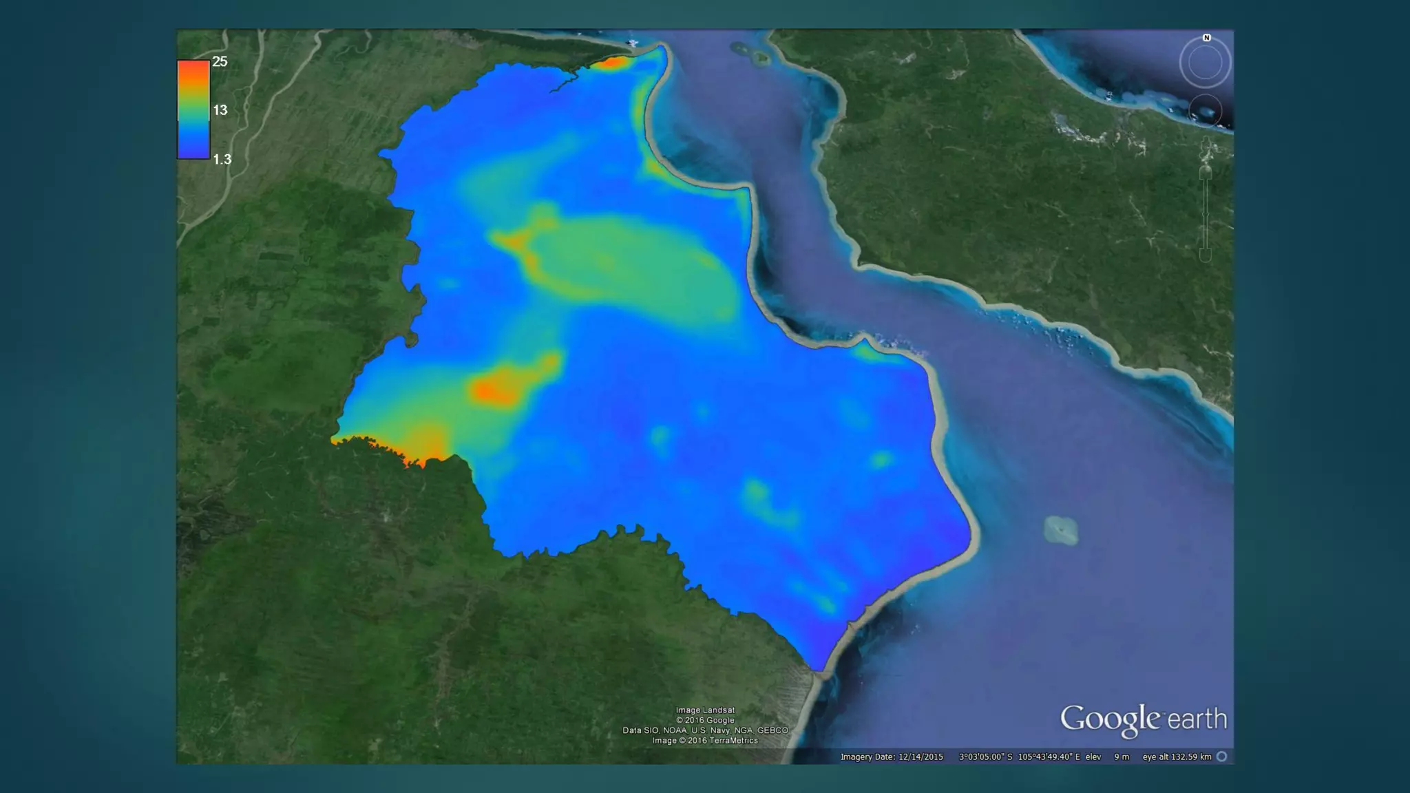Click zoom in at top of zoom slider
Viewport: 1410px width, 793px height.
pyautogui.click(x=1206, y=173)
